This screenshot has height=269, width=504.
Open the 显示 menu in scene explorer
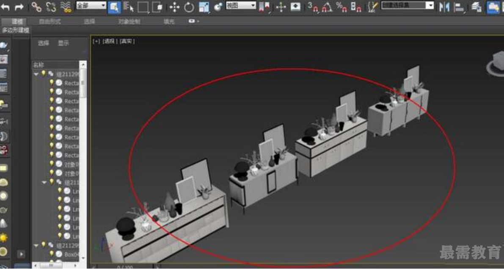point(63,43)
